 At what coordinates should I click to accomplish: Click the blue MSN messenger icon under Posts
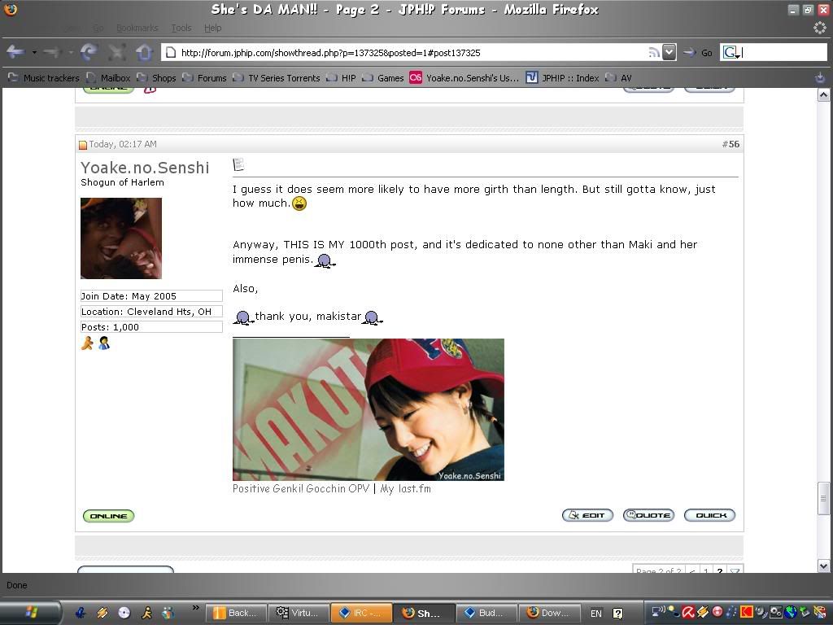click(104, 343)
